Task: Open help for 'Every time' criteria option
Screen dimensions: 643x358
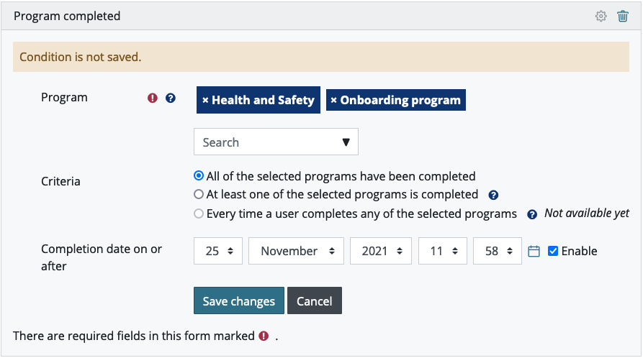Action: 532,214
